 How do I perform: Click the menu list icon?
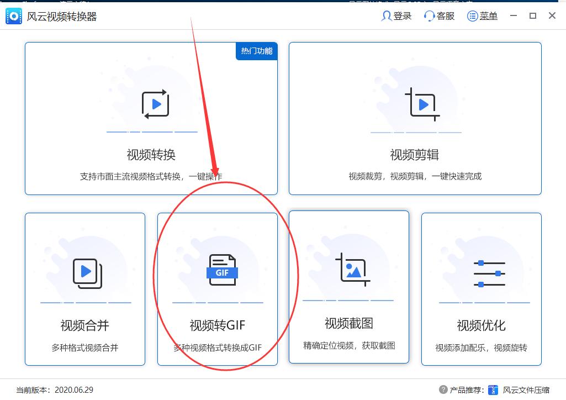click(472, 16)
